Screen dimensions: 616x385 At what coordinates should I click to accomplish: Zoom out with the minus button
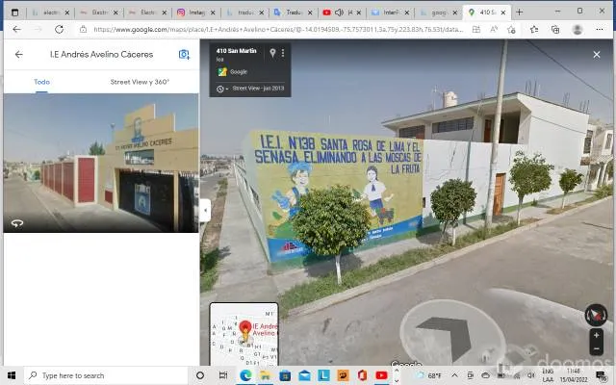coord(597,348)
